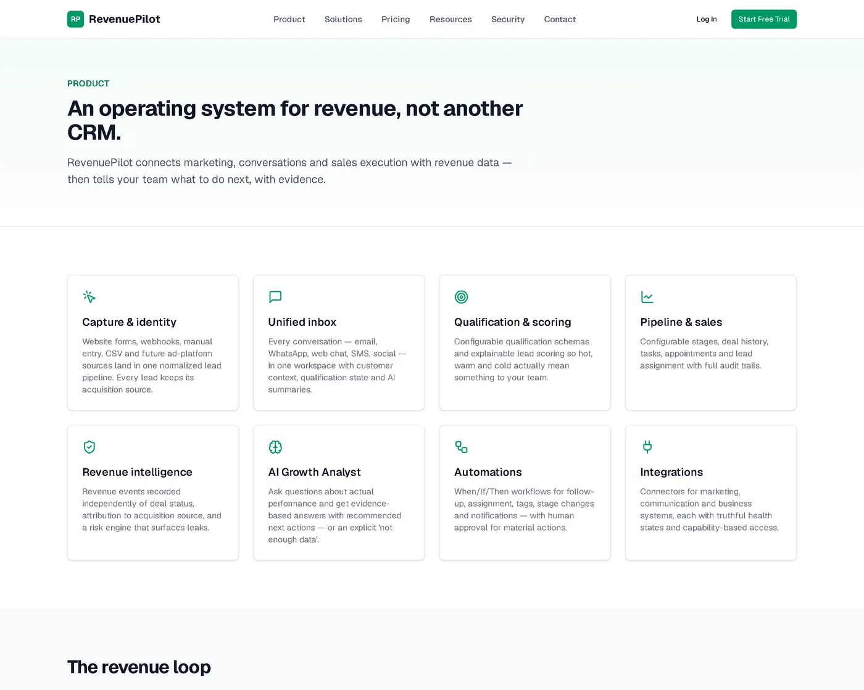Click the Configurable qualification schemas description

523,359
